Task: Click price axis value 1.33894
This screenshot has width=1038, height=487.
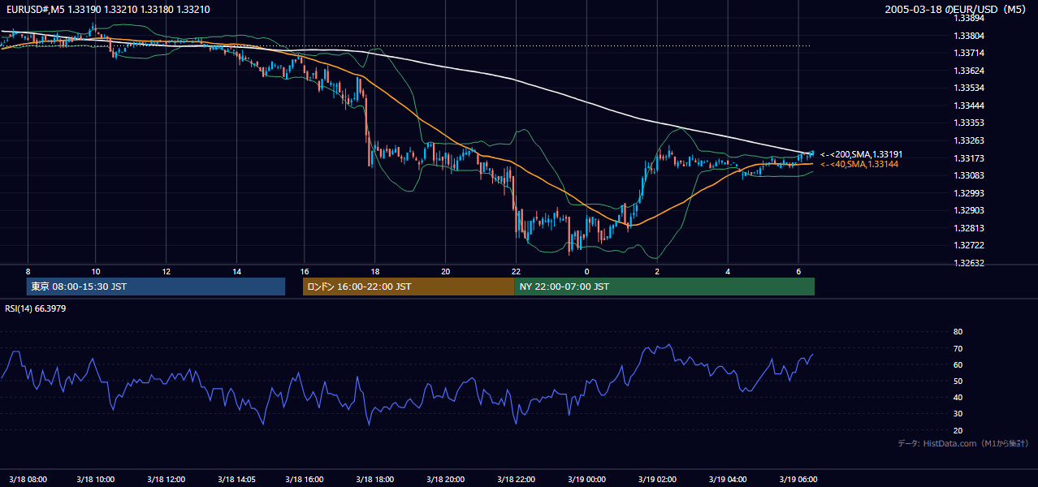Action: (968, 18)
